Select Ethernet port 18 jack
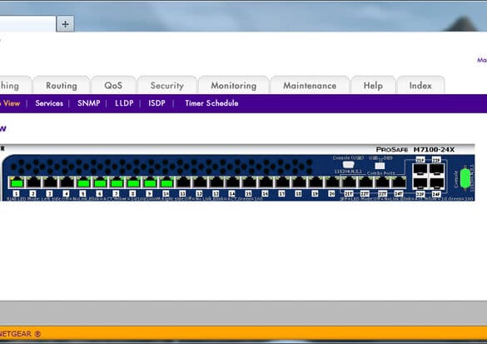This screenshot has height=344, width=487. [299, 182]
